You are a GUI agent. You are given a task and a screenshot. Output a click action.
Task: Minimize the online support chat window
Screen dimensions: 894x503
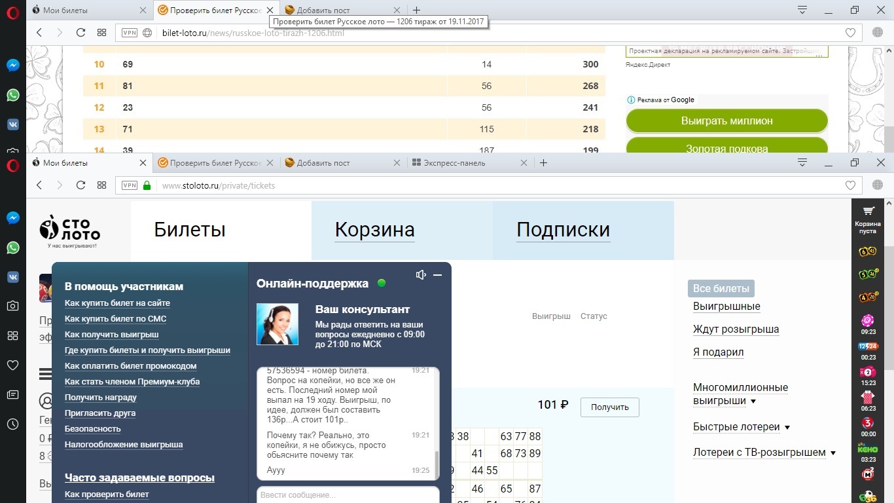click(438, 275)
